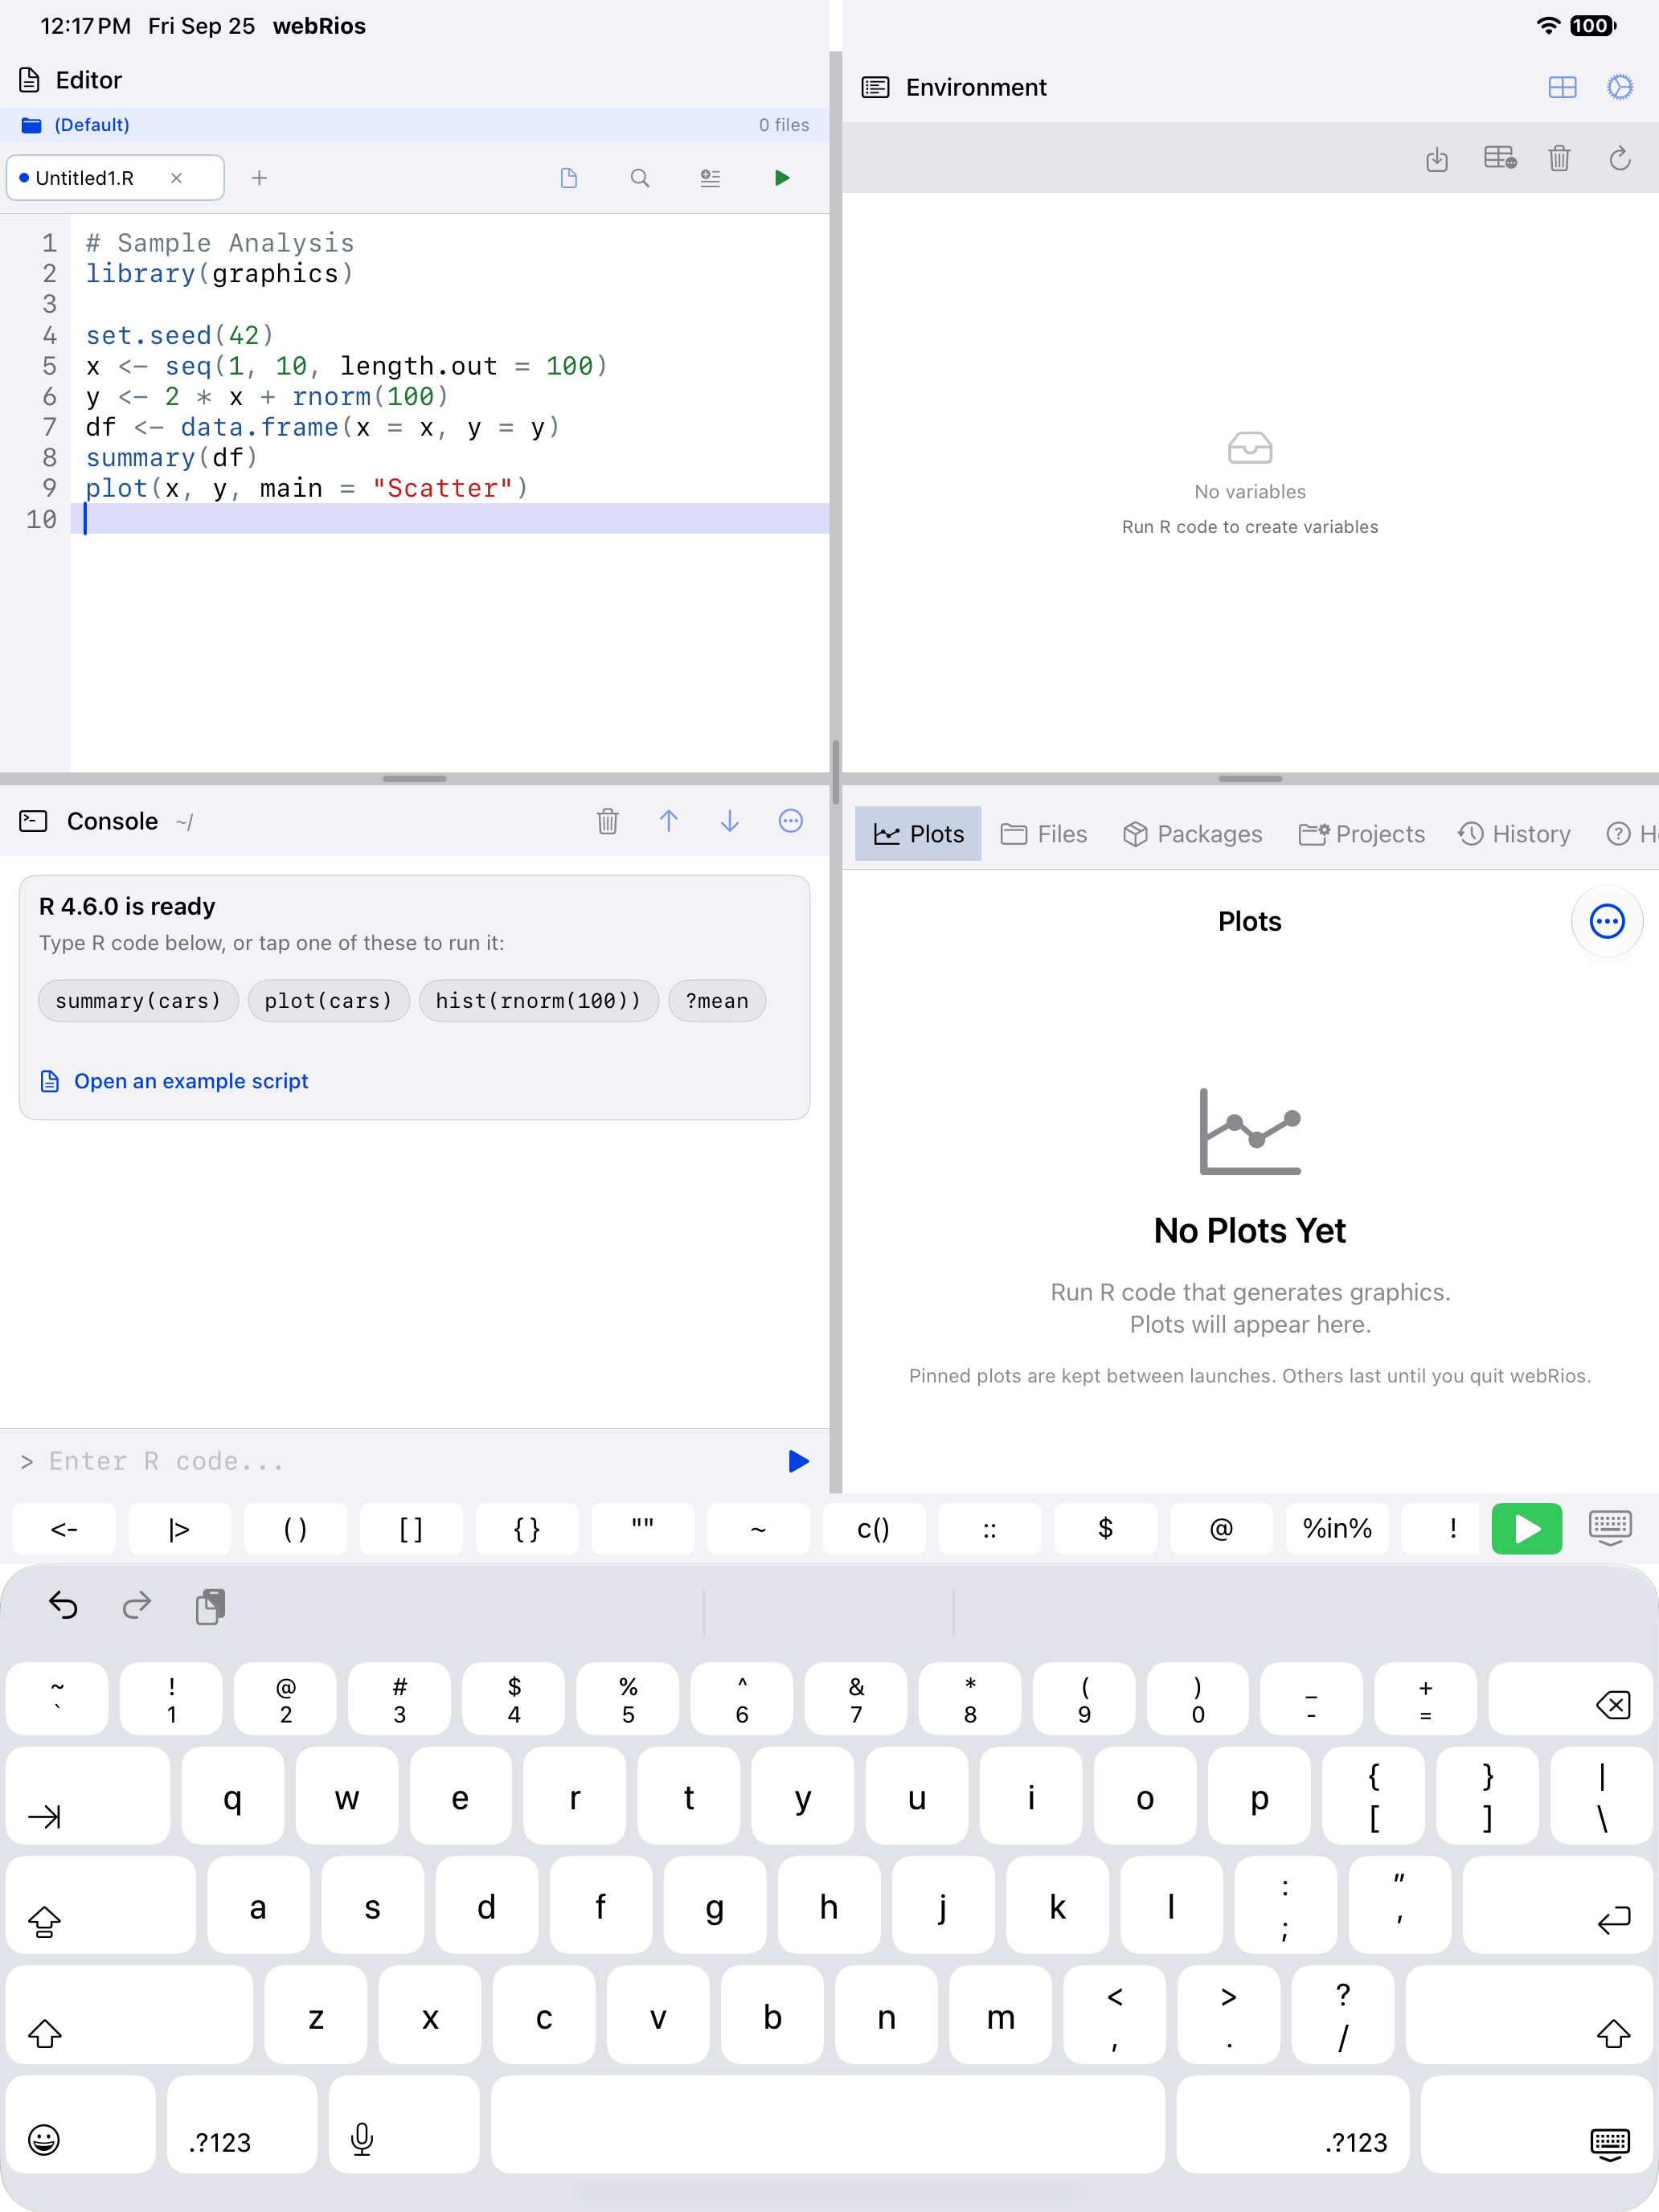Add a new editor tab with plus
This screenshot has width=1659, height=2212.
[259, 178]
